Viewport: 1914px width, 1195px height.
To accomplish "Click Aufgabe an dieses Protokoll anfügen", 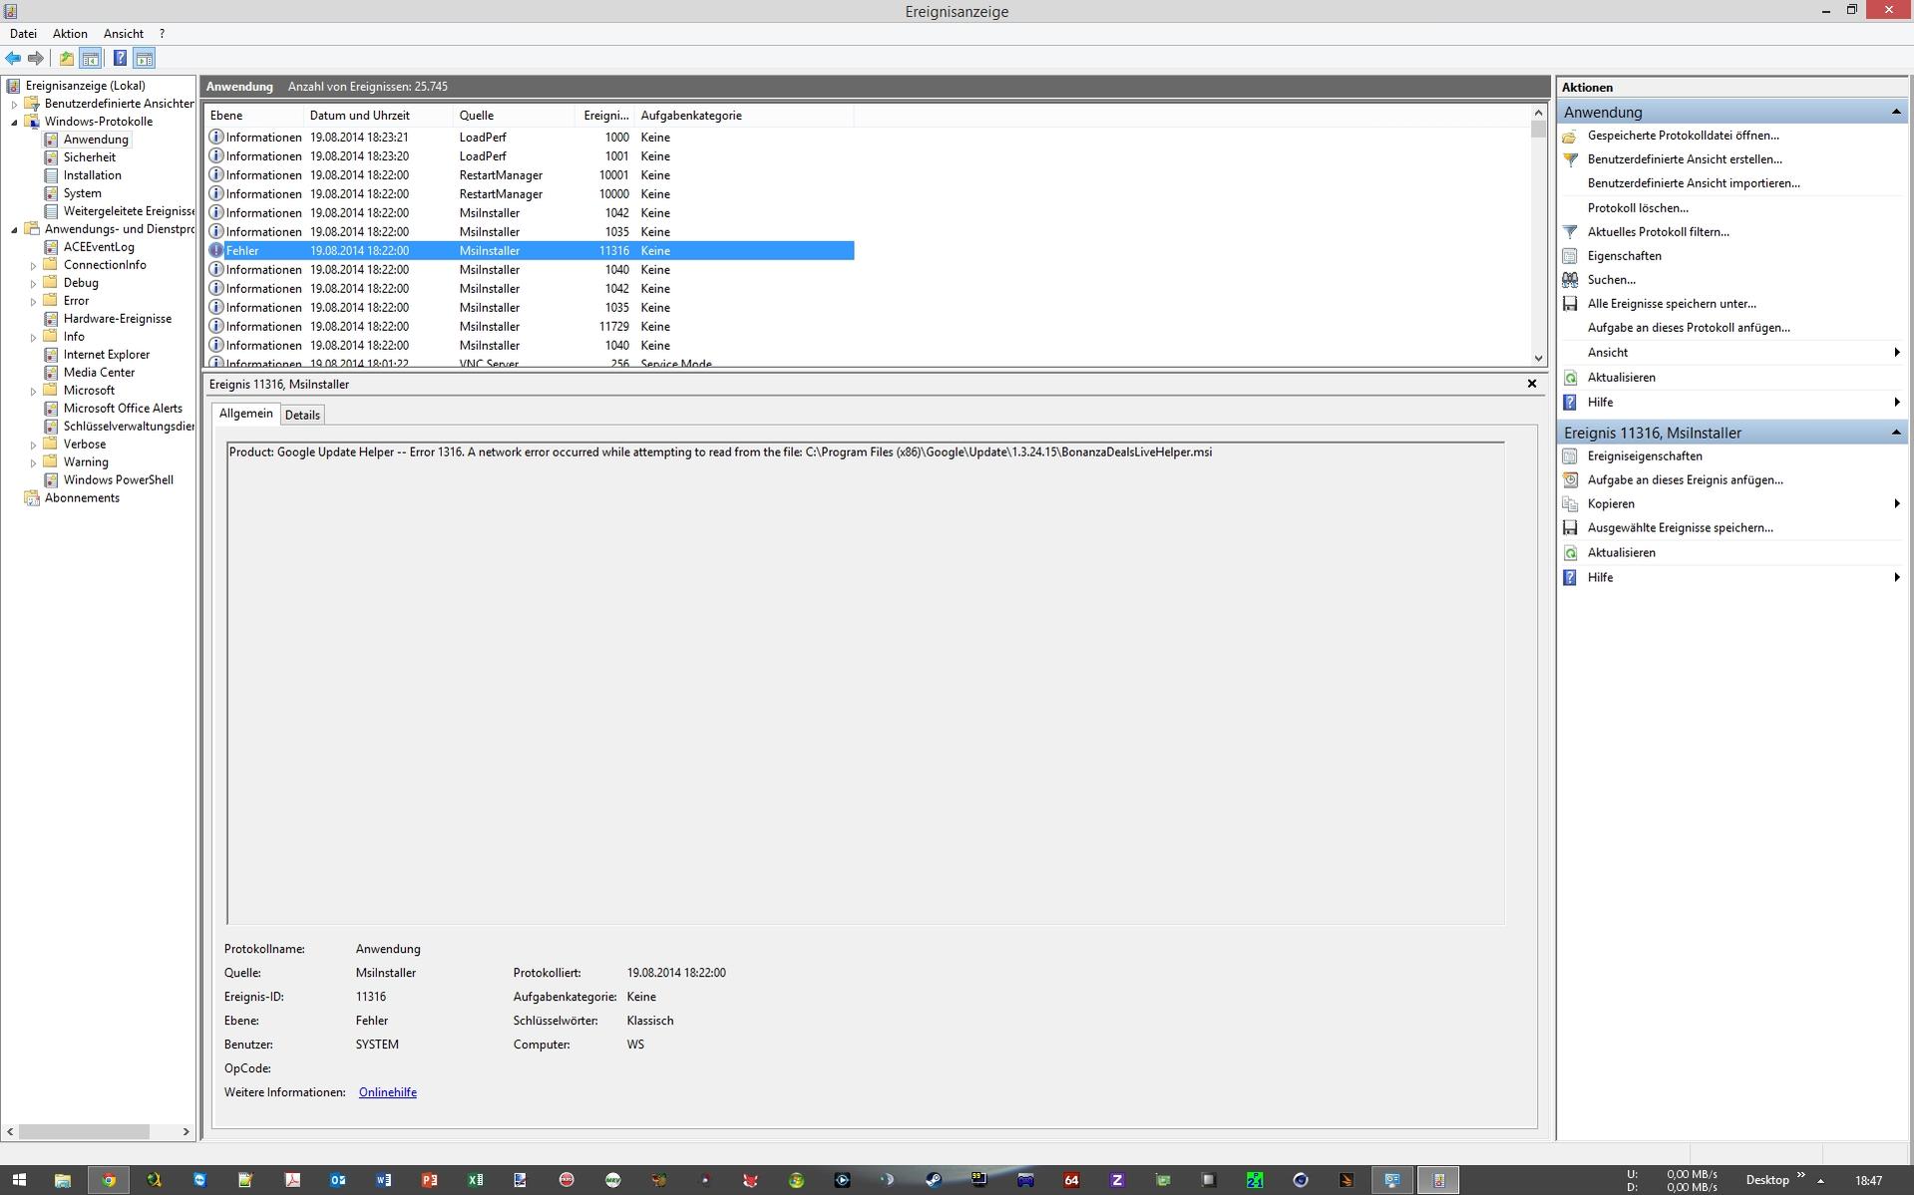I will click(x=1689, y=328).
